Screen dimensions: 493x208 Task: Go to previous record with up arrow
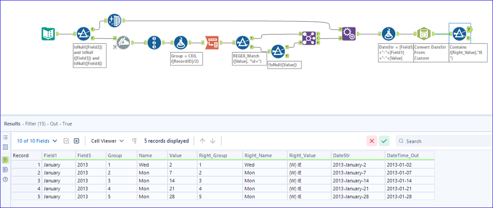coord(202,141)
